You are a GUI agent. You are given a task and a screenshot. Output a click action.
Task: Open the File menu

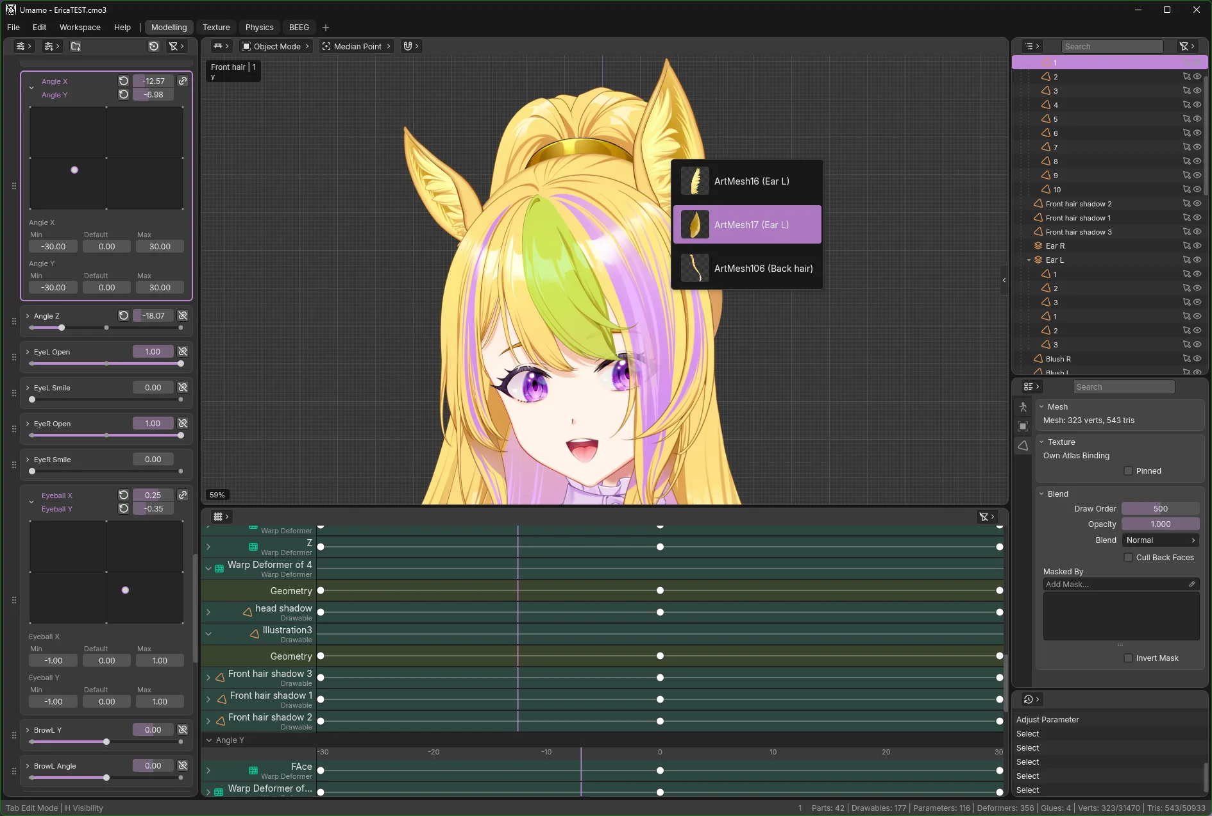pyautogui.click(x=13, y=27)
